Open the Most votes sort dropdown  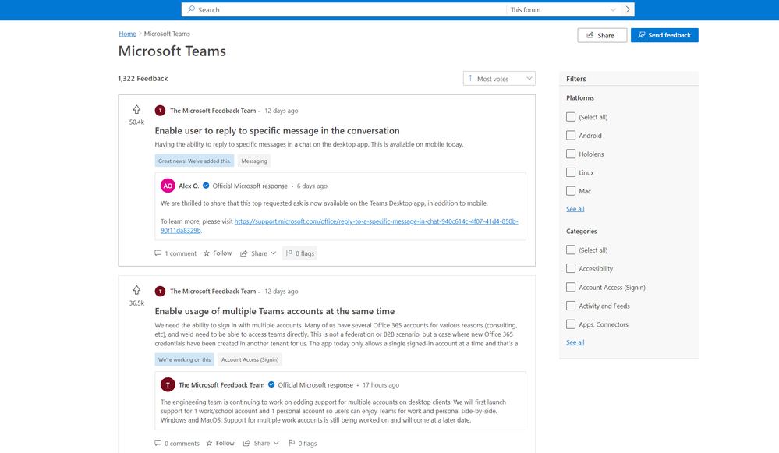point(499,79)
